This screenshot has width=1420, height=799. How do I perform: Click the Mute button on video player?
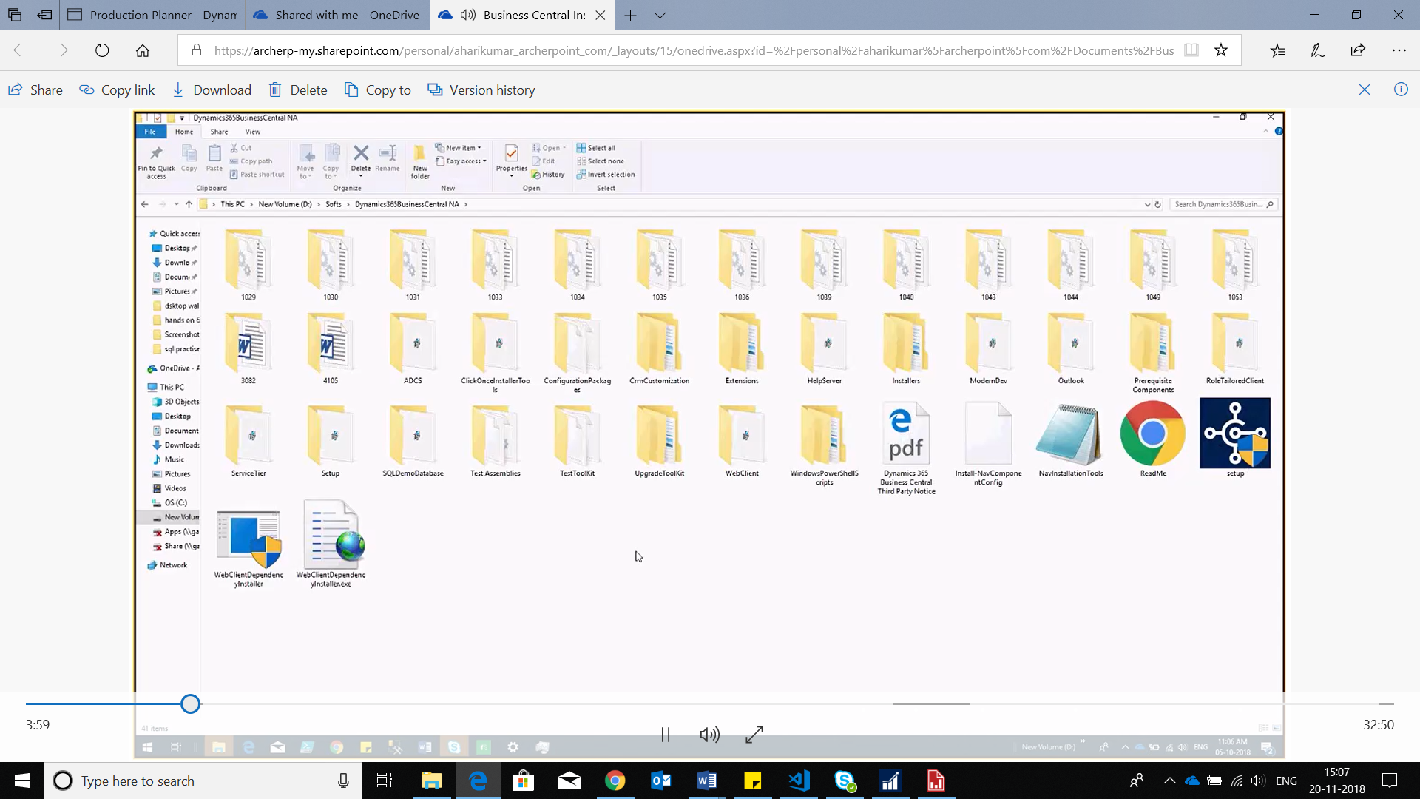710,735
